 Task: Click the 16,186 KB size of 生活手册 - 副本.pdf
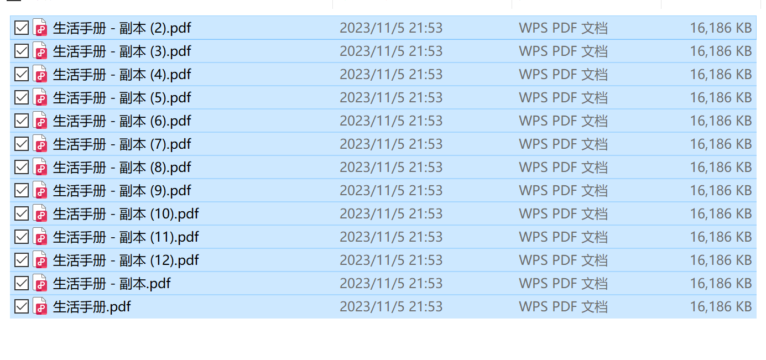[x=721, y=283]
